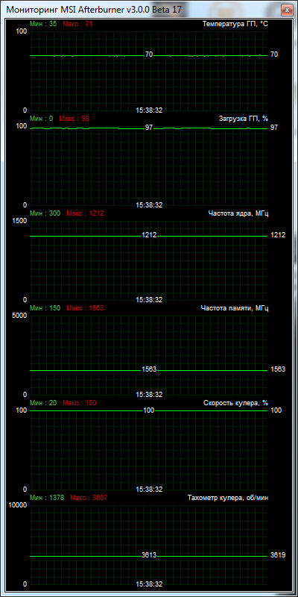Click the 15:38:32 timestamp under tachometer graph
The height and width of the screenshot is (597, 298).
(149, 584)
